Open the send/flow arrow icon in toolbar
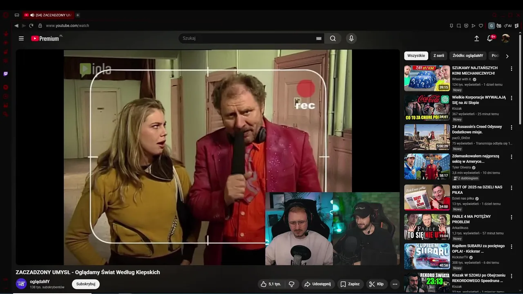 coord(474,26)
